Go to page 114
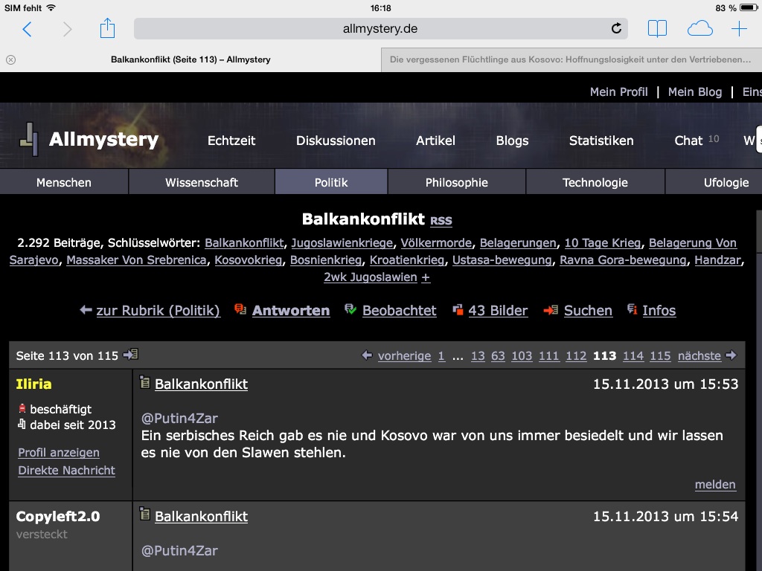 click(x=633, y=356)
